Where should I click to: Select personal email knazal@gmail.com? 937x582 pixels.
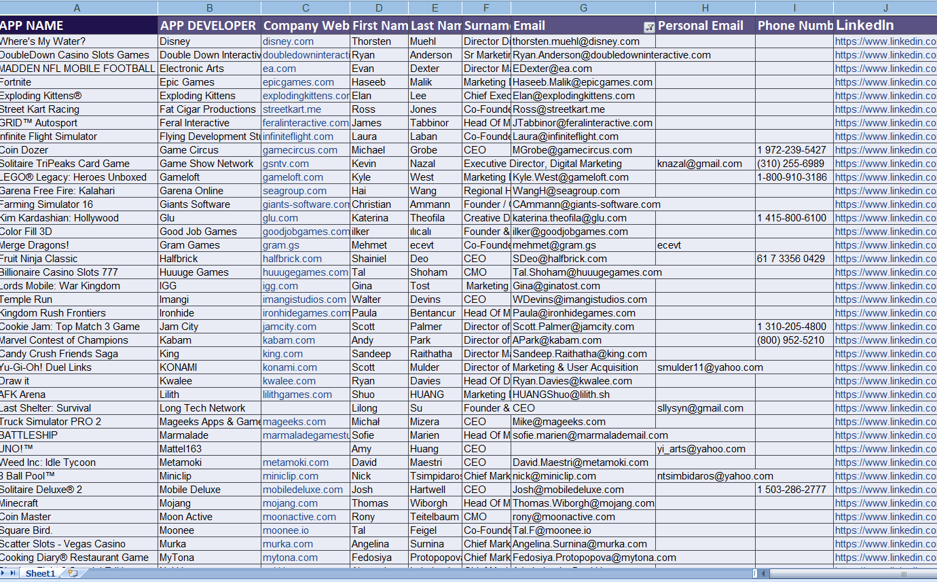(705, 164)
